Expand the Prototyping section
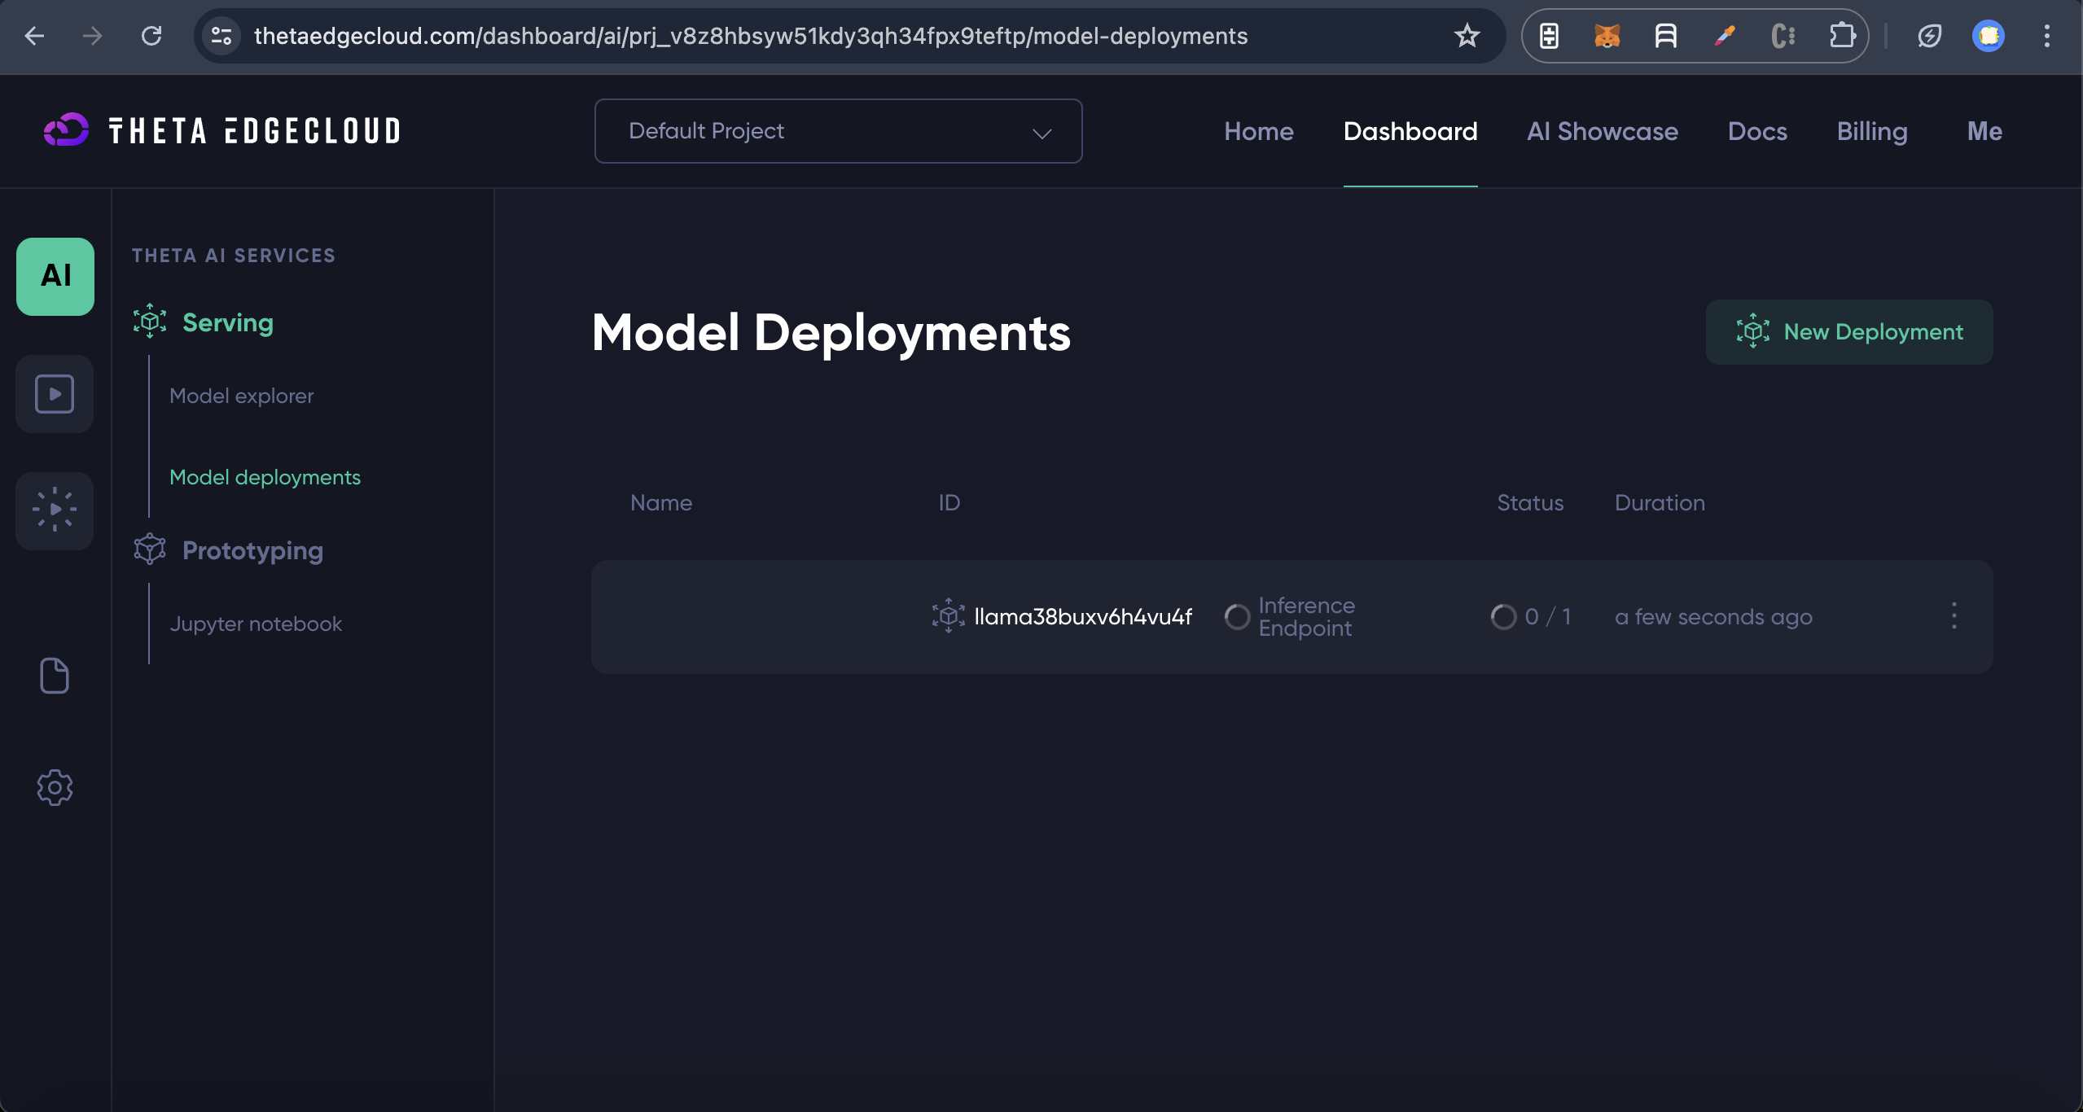2083x1112 pixels. point(252,551)
